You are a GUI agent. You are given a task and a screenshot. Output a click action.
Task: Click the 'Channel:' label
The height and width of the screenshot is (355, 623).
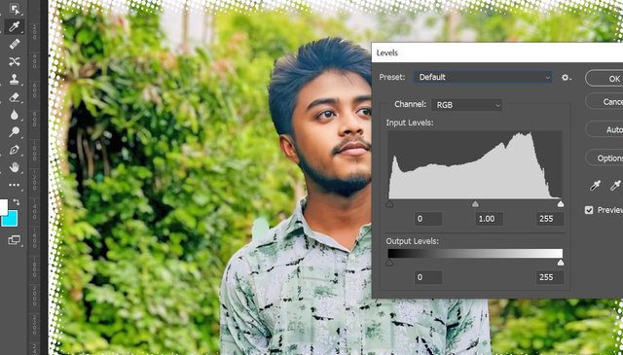410,104
